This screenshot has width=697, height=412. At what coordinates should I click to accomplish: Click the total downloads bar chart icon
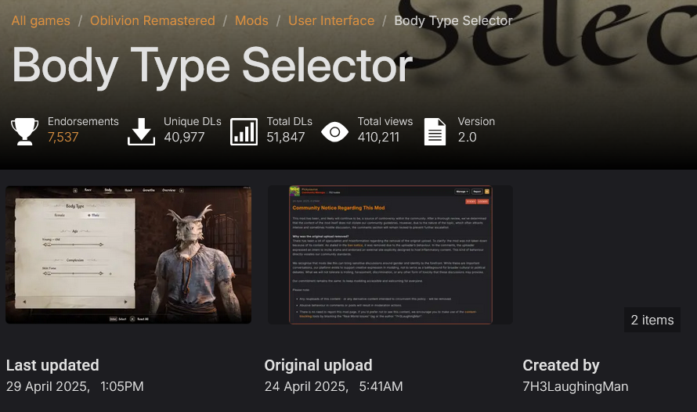[x=244, y=131]
